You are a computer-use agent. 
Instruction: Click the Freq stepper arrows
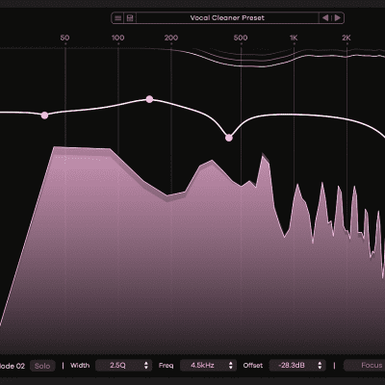[x=231, y=365]
